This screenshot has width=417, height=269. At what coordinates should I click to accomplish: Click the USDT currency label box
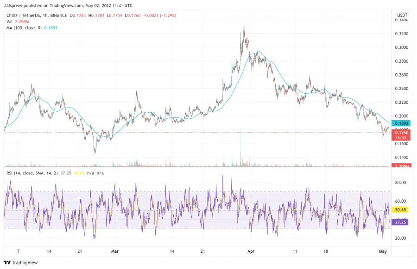402,15
